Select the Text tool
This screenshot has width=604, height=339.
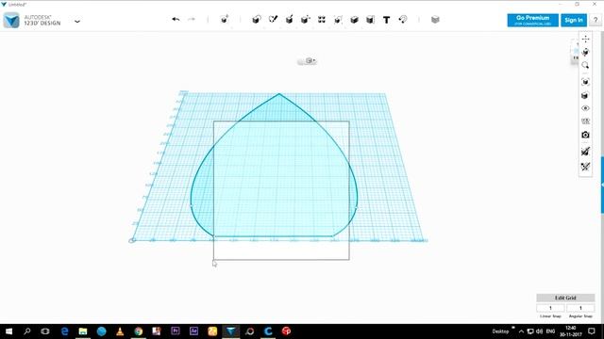tap(386, 20)
